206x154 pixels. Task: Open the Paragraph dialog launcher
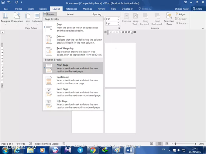coord(119,28)
